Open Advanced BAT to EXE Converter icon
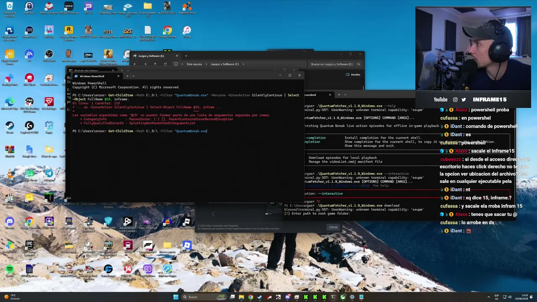The image size is (537, 302). point(128,224)
